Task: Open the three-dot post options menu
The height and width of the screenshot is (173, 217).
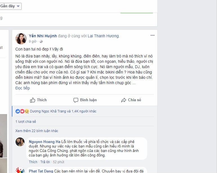Action: [152, 35]
